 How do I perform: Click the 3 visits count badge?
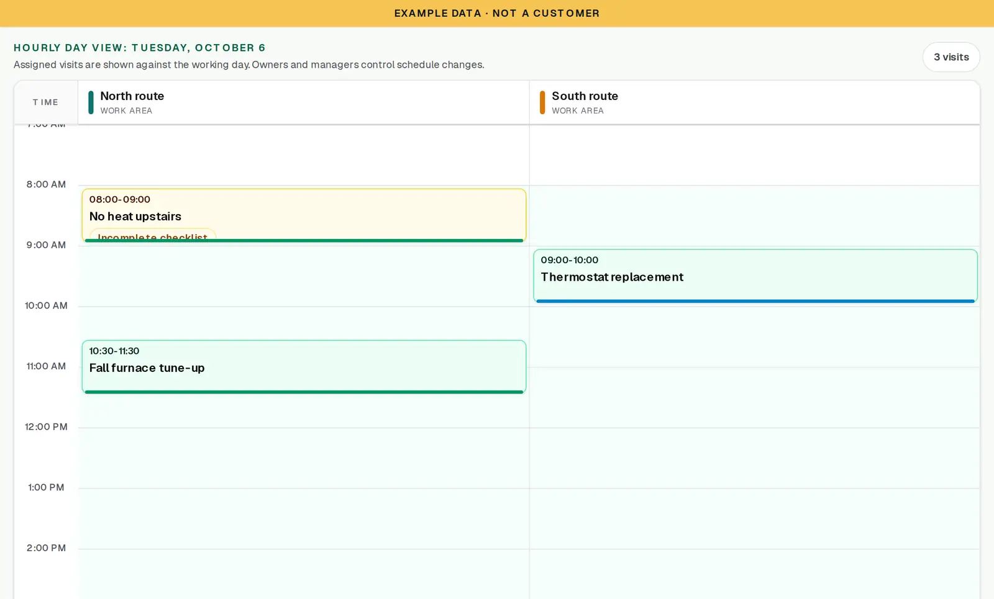(x=951, y=57)
